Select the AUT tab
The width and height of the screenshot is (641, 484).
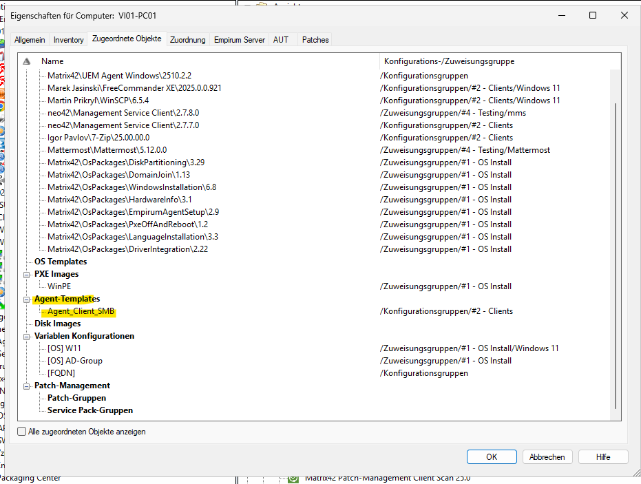coord(281,40)
